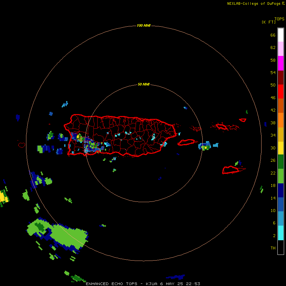Click the legend value 50
The height and width of the screenshot is (286, 286).
(273, 85)
